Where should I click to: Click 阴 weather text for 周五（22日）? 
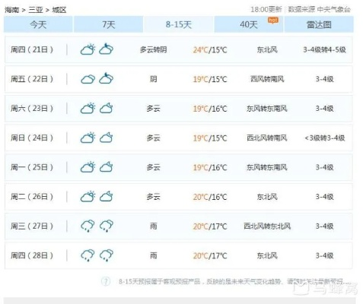click(x=153, y=79)
